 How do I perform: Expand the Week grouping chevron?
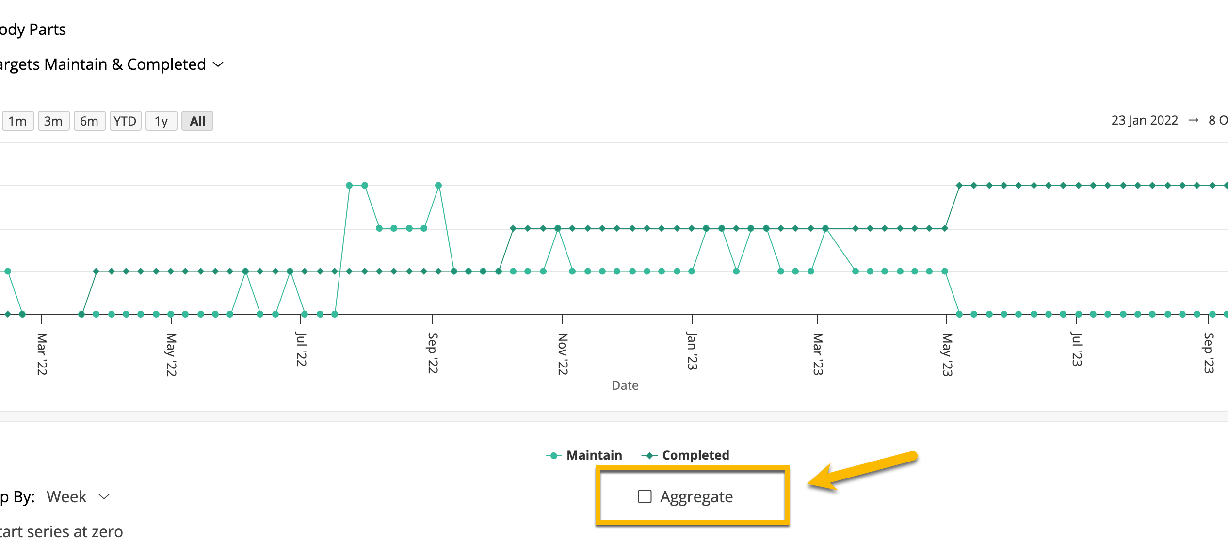pos(103,496)
